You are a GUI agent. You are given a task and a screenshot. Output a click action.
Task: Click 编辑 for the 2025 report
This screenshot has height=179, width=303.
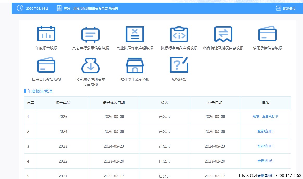pyautogui.click(x=256, y=116)
